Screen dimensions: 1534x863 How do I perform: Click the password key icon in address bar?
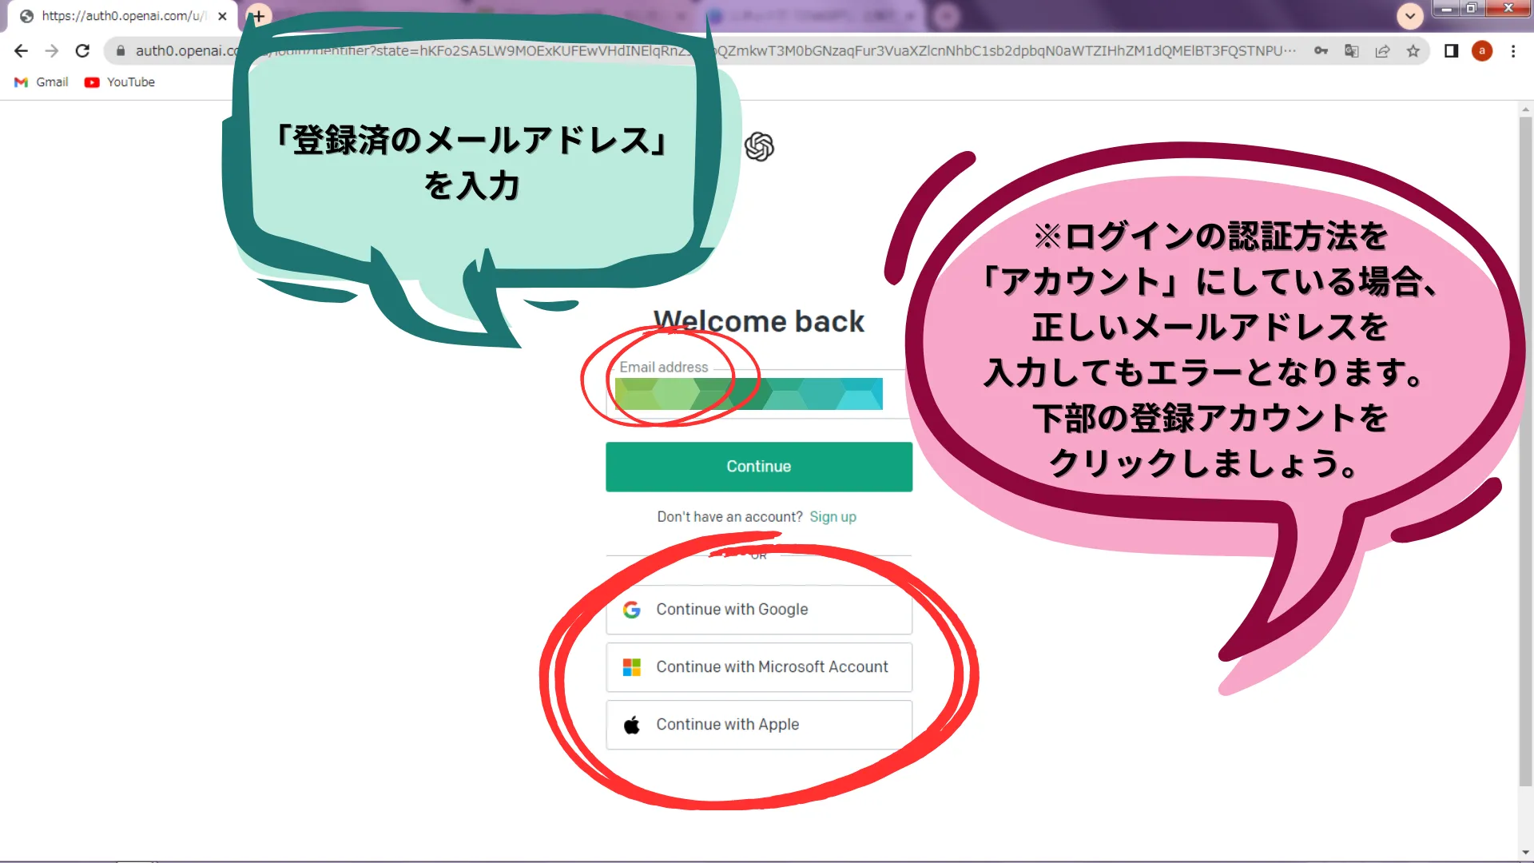pyautogui.click(x=1321, y=51)
